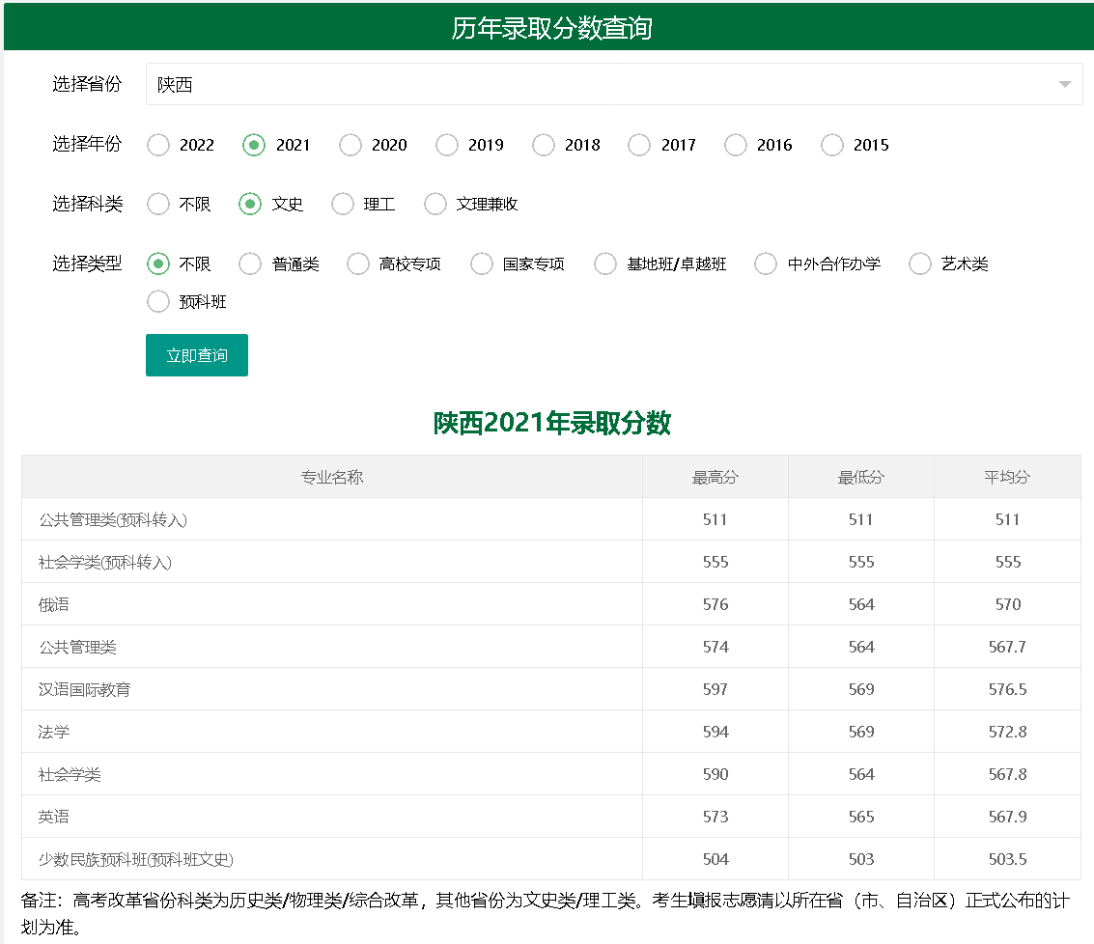Choose 不限 in the 选择科类 row
Image resolution: width=1094 pixels, height=944 pixels.
pyautogui.click(x=158, y=205)
